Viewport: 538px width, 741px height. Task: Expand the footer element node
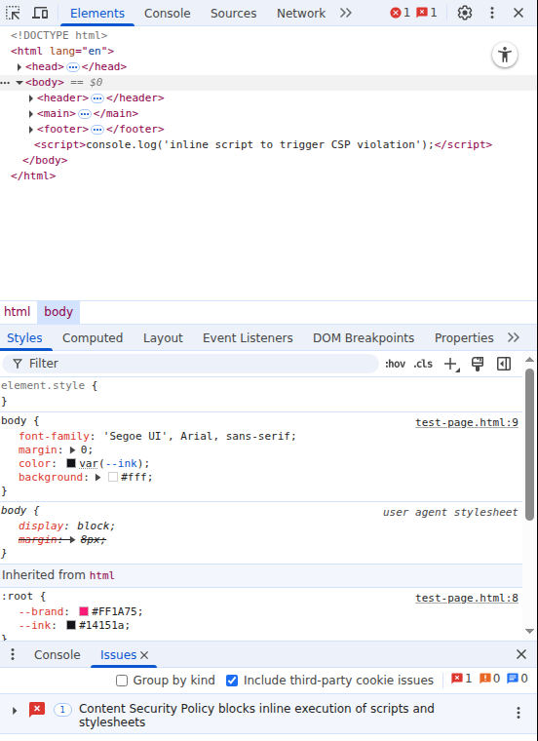[31, 130]
